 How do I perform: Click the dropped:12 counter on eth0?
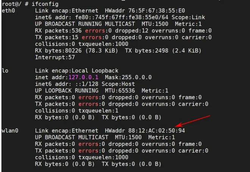[x=132, y=31]
